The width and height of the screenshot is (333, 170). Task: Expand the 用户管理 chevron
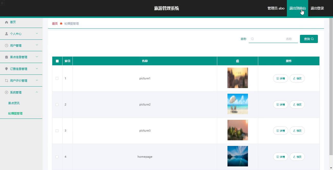point(37,45)
